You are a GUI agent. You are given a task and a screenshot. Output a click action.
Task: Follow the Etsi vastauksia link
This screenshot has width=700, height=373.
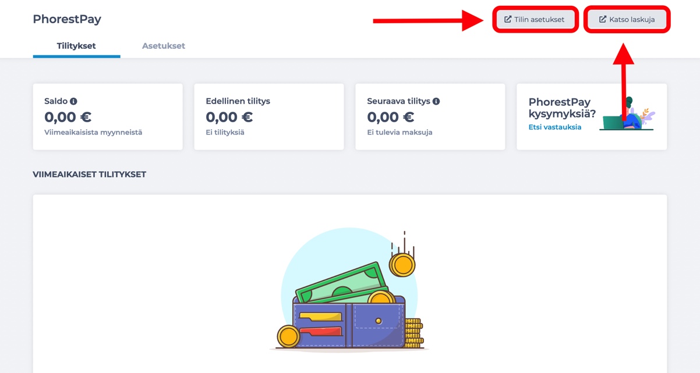555,127
